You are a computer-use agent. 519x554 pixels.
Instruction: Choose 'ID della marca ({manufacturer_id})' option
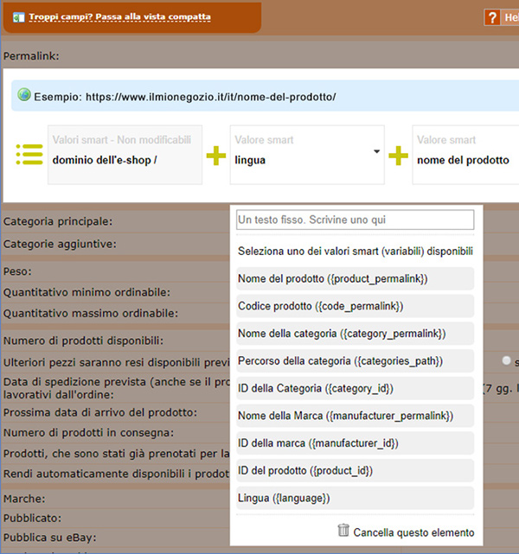click(x=355, y=443)
